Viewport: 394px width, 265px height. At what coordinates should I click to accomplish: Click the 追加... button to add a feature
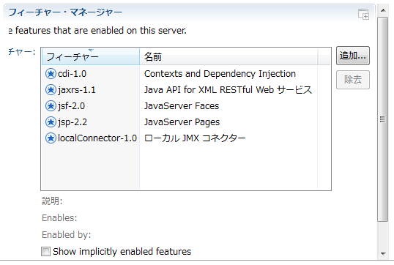click(x=353, y=56)
